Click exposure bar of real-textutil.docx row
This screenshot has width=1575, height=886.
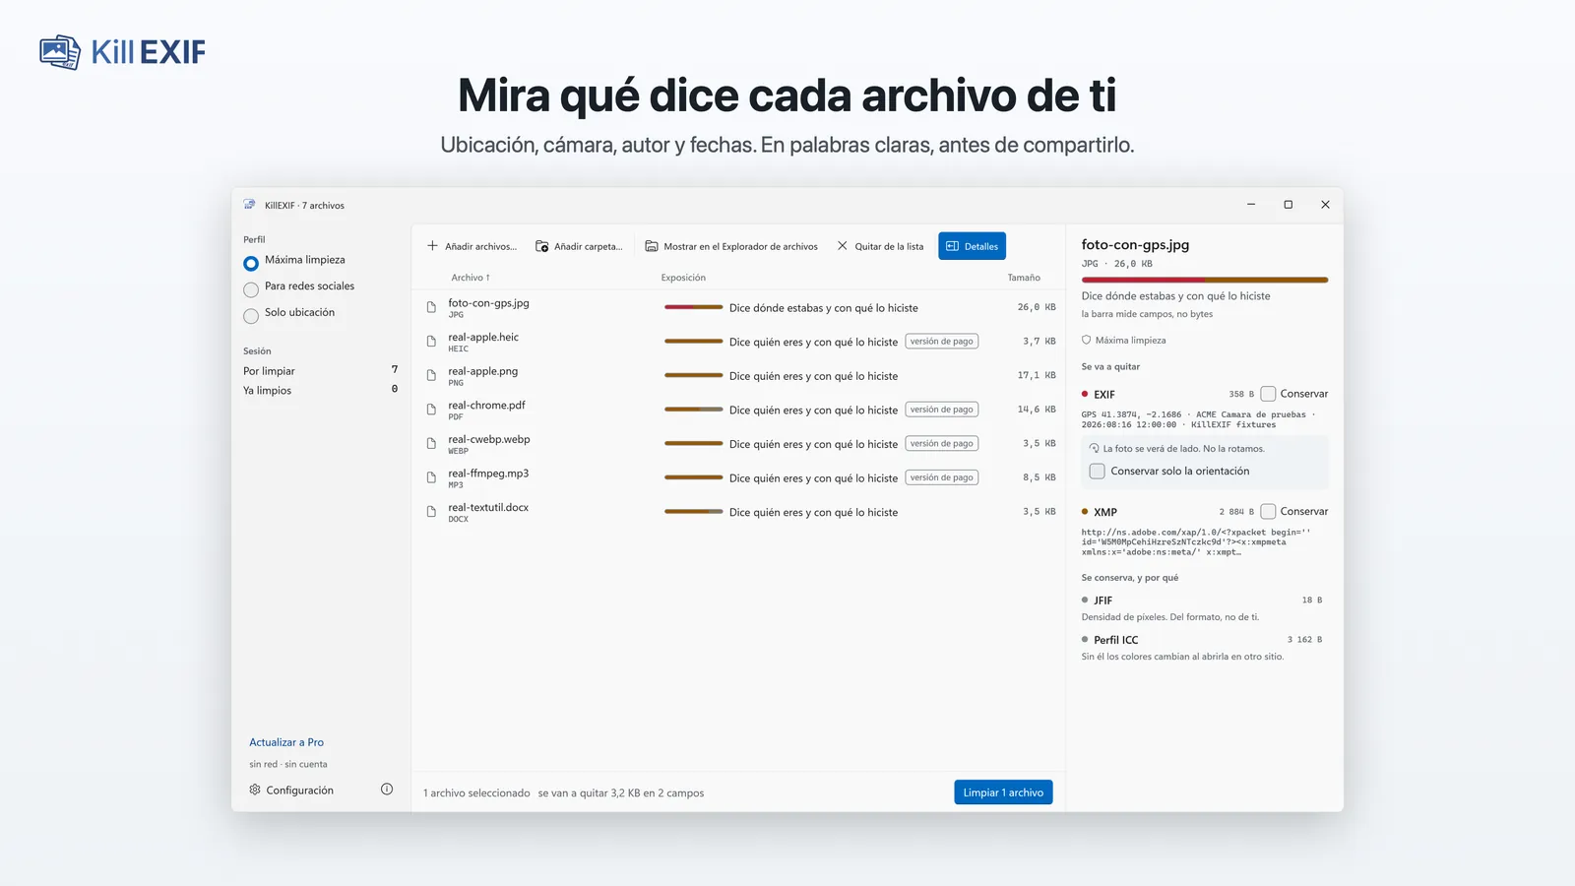pyautogui.click(x=693, y=512)
